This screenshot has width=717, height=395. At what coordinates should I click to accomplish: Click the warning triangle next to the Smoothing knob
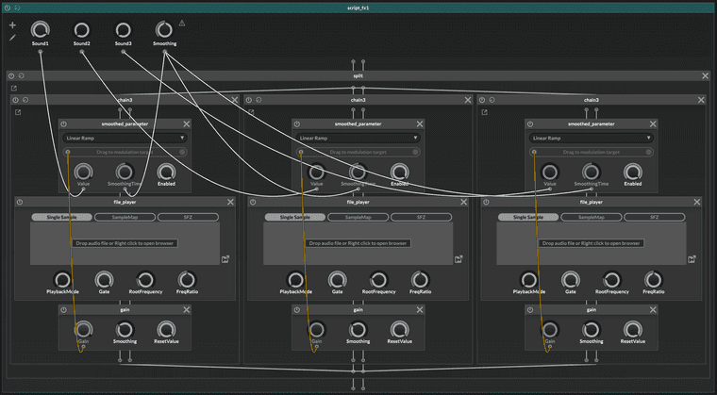point(182,23)
